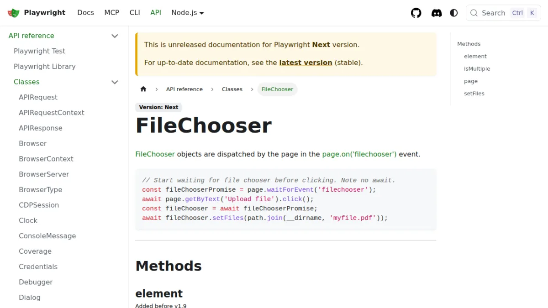Jump to page in table of contents
Image resolution: width=548 pixels, height=308 pixels.
[471, 81]
